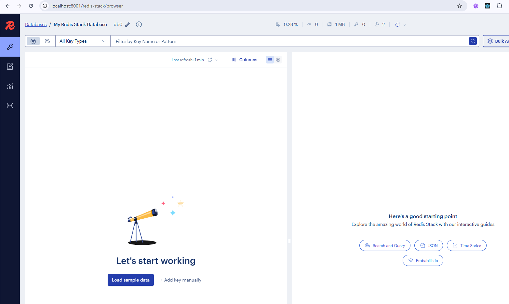Click the pencil icon to edit database
The width and height of the screenshot is (509, 304).
point(127,24)
